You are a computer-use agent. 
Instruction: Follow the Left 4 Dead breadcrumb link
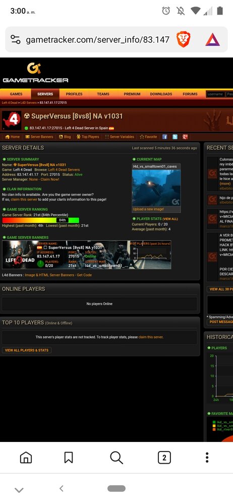tap(9, 103)
